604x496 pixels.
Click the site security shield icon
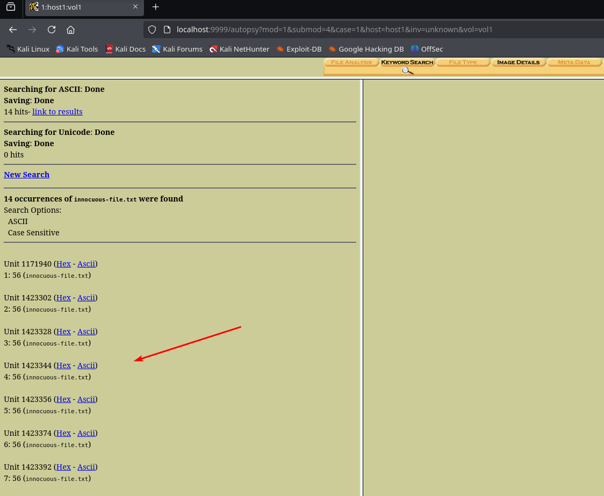click(x=152, y=30)
